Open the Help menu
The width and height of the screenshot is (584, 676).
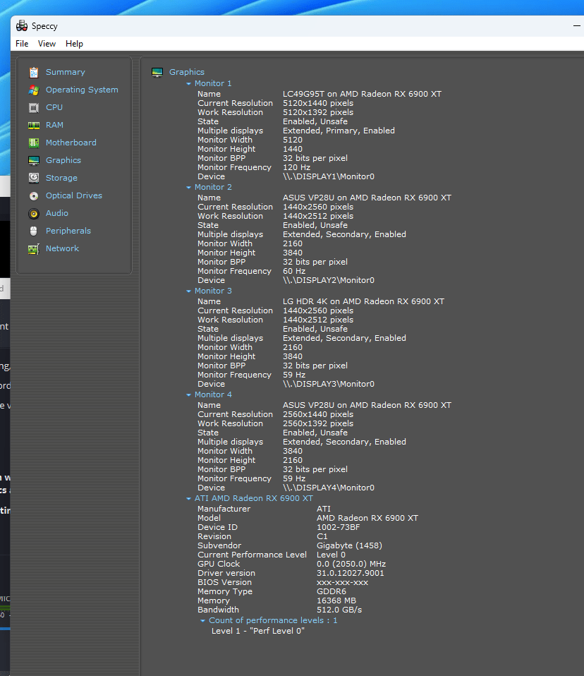(x=74, y=44)
